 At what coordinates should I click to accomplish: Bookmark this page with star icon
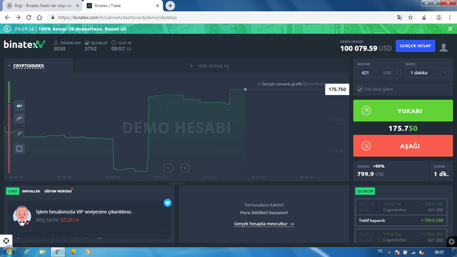click(x=410, y=17)
